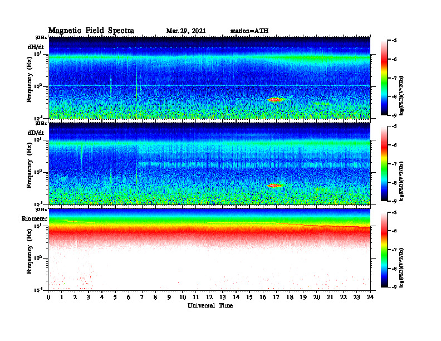Click the "-6" value on Riometer colorbar
441x341 pixels.
point(394,231)
